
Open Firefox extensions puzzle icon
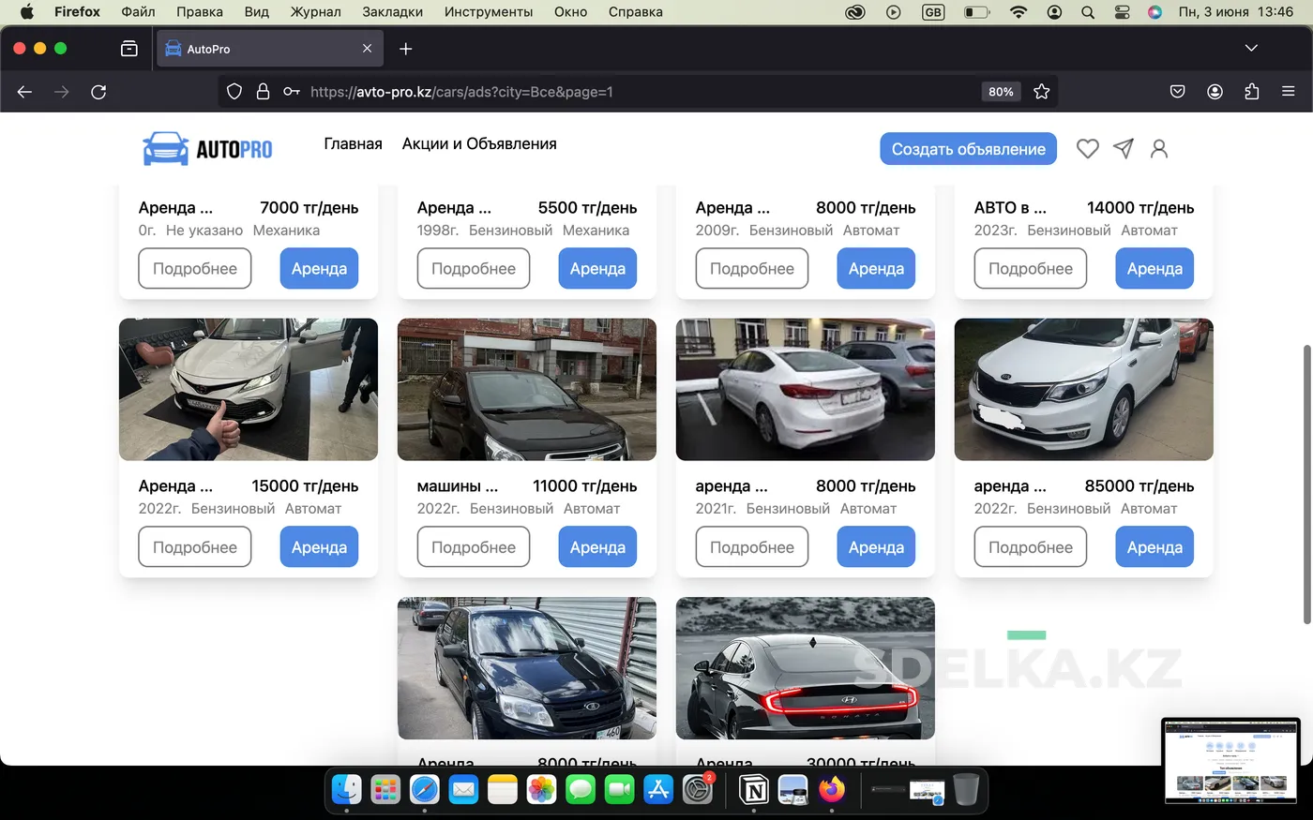[1251, 92]
